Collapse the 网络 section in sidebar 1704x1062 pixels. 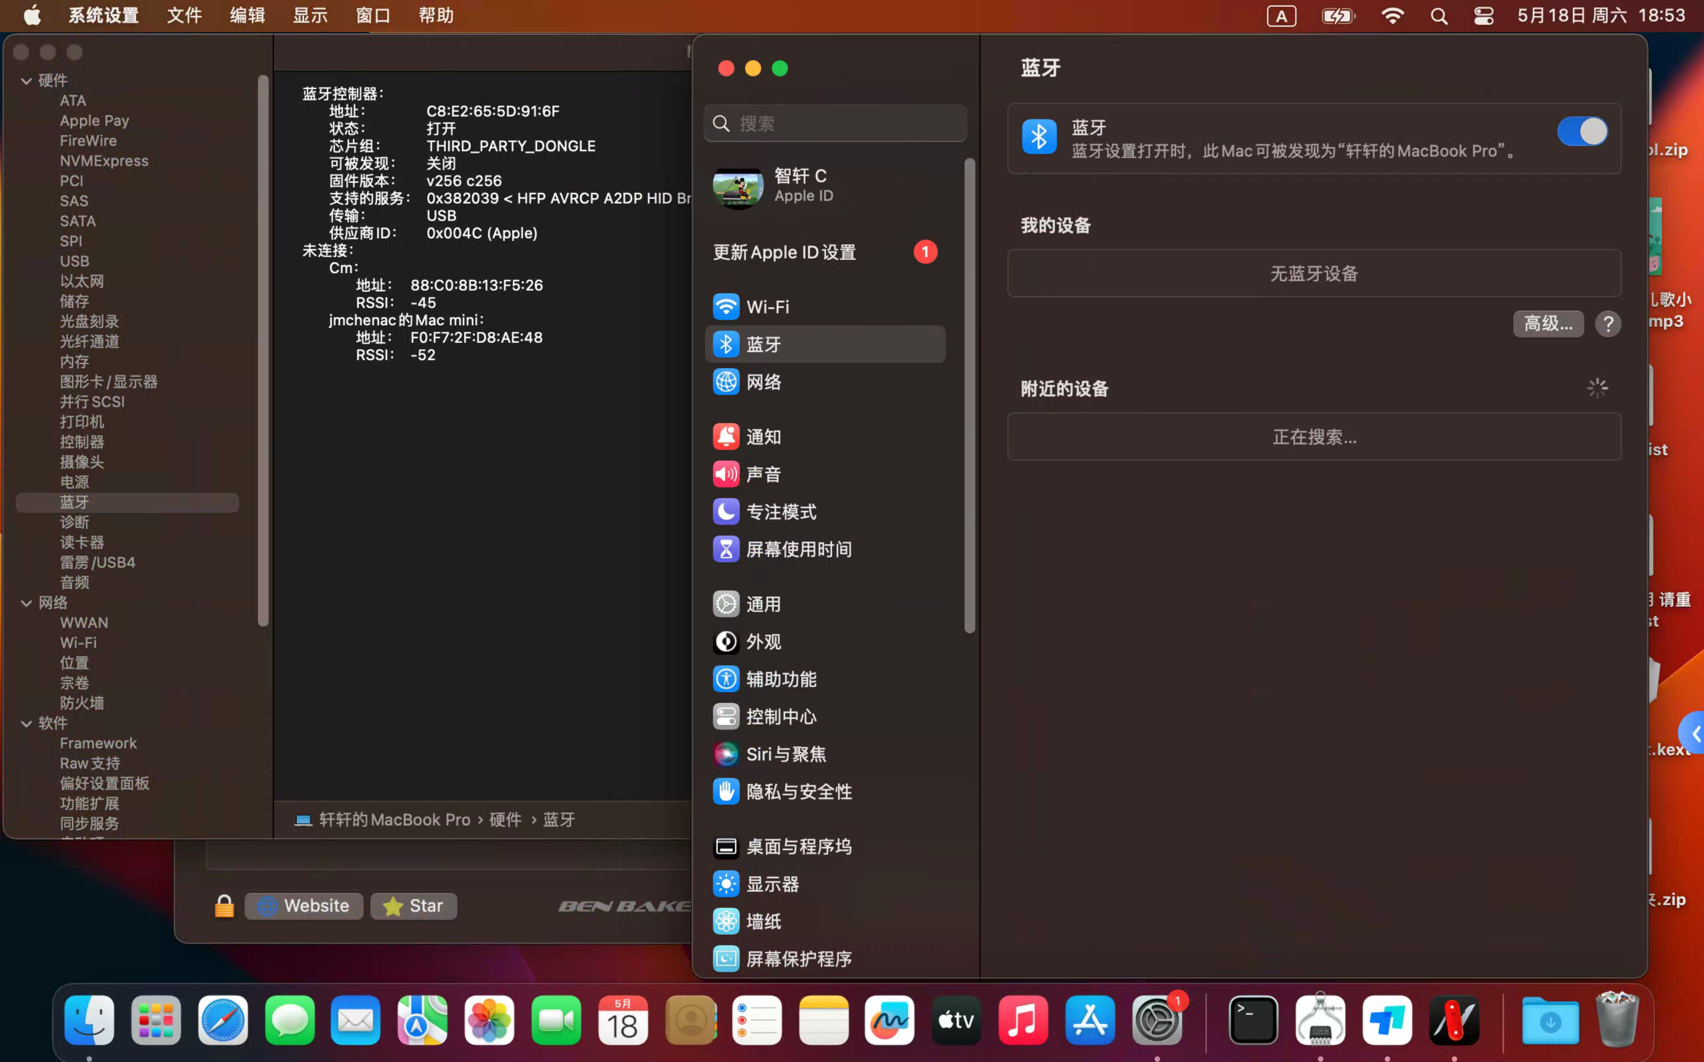(27, 603)
